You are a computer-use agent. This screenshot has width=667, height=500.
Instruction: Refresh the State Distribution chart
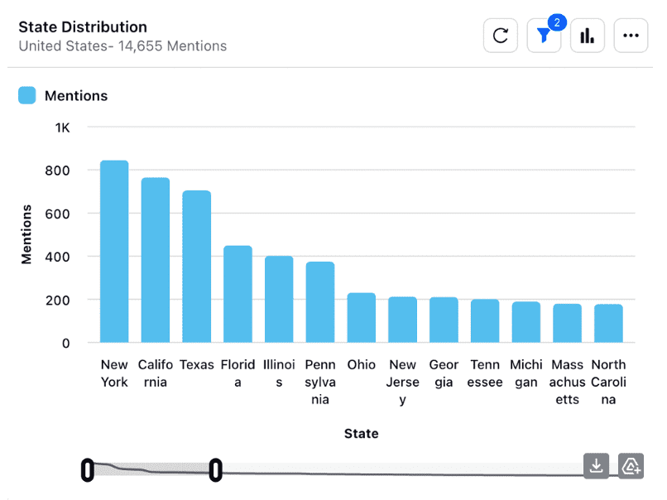(500, 35)
